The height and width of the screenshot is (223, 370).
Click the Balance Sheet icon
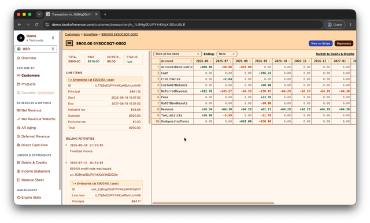point(18,180)
